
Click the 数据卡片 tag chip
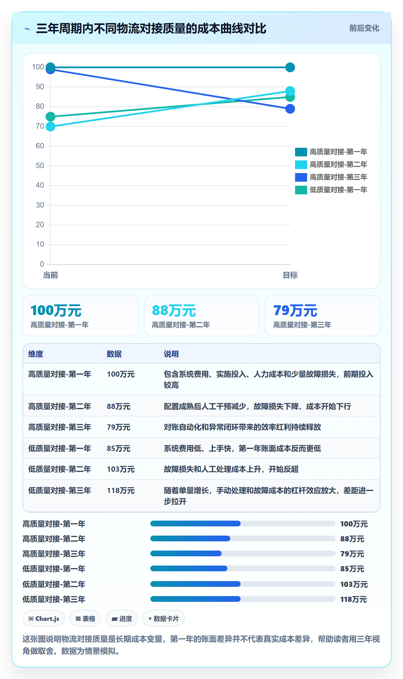pos(164,618)
